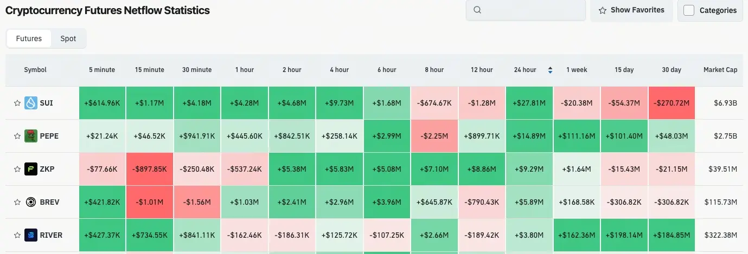Open the RIVER coin logo
This screenshot has height=254, width=748.
[x=31, y=235]
